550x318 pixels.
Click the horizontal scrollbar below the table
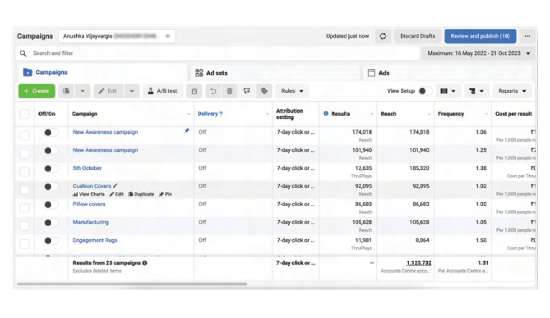click(x=132, y=284)
